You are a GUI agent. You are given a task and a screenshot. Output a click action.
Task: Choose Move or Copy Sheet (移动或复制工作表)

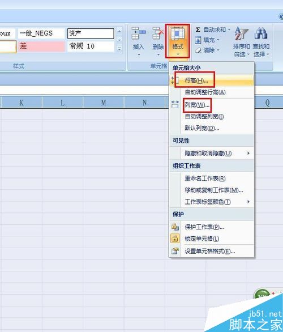pos(212,190)
